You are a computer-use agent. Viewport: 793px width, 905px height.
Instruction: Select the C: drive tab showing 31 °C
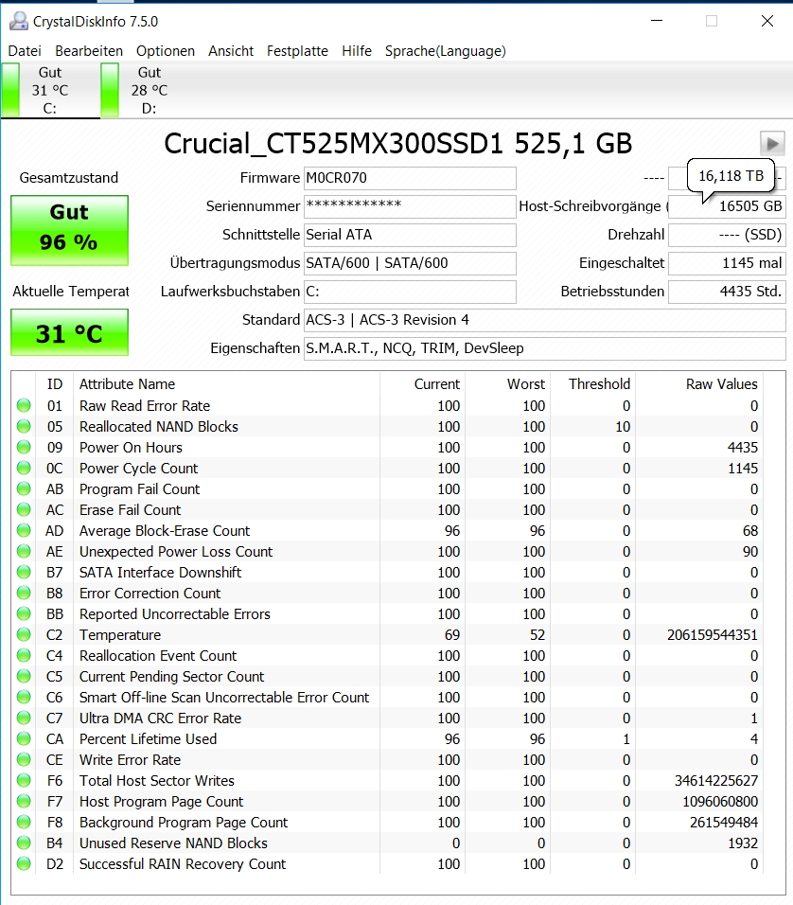click(x=50, y=90)
